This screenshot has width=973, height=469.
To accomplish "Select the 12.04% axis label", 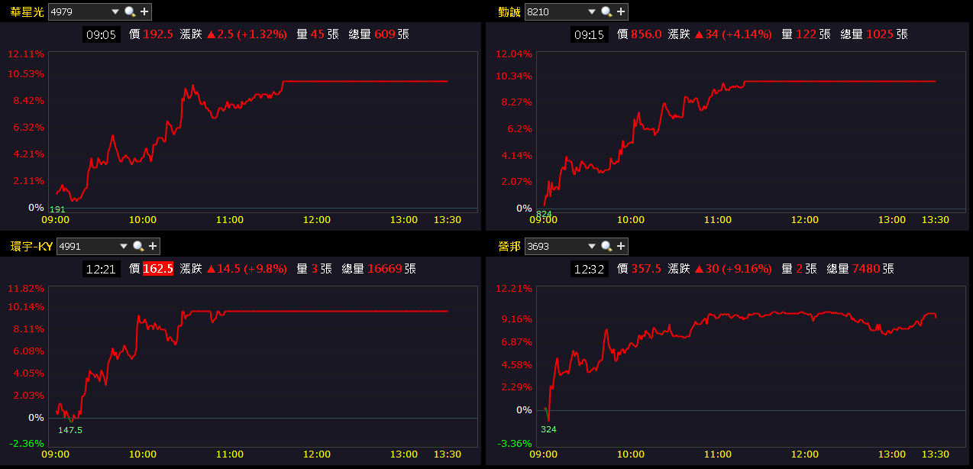I will [514, 53].
